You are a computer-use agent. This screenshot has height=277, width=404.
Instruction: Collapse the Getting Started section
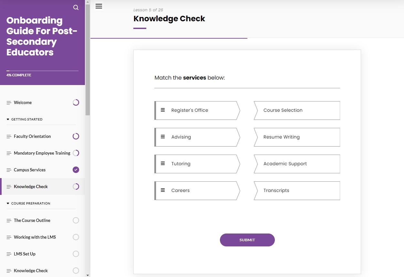8,119
